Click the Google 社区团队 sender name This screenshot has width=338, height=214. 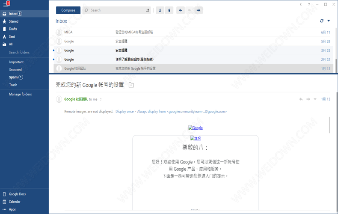click(x=76, y=99)
